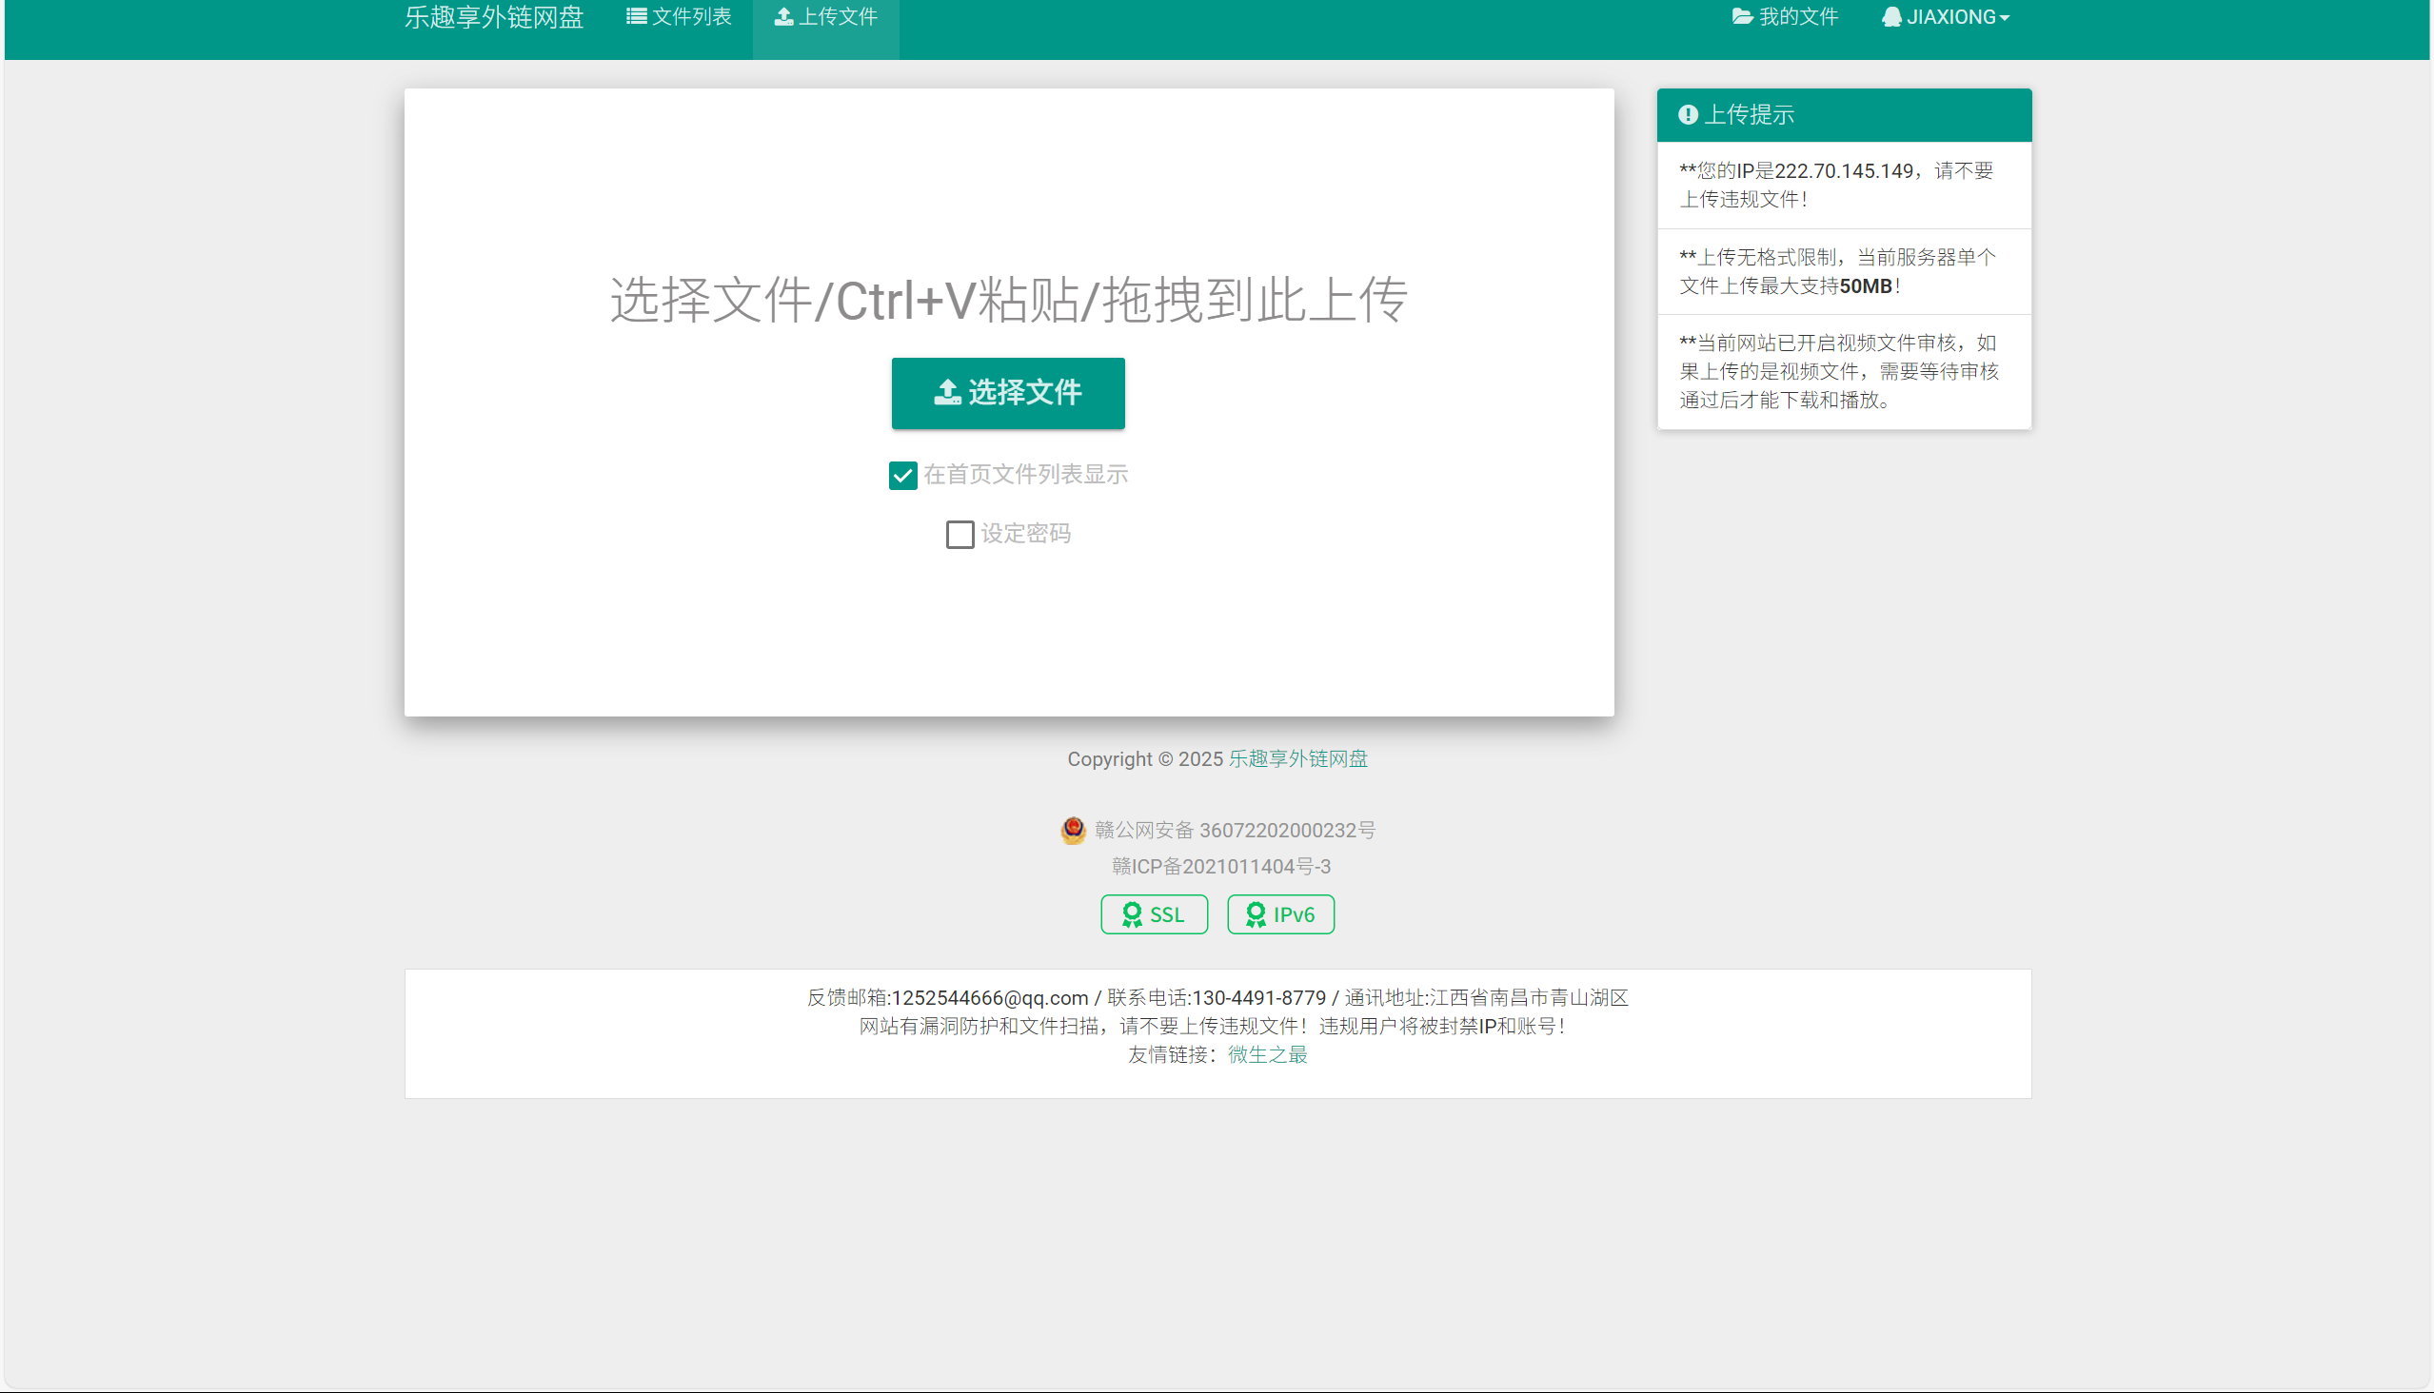Open the 文件列表 menu item
This screenshot has width=2434, height=1393.
691,17
